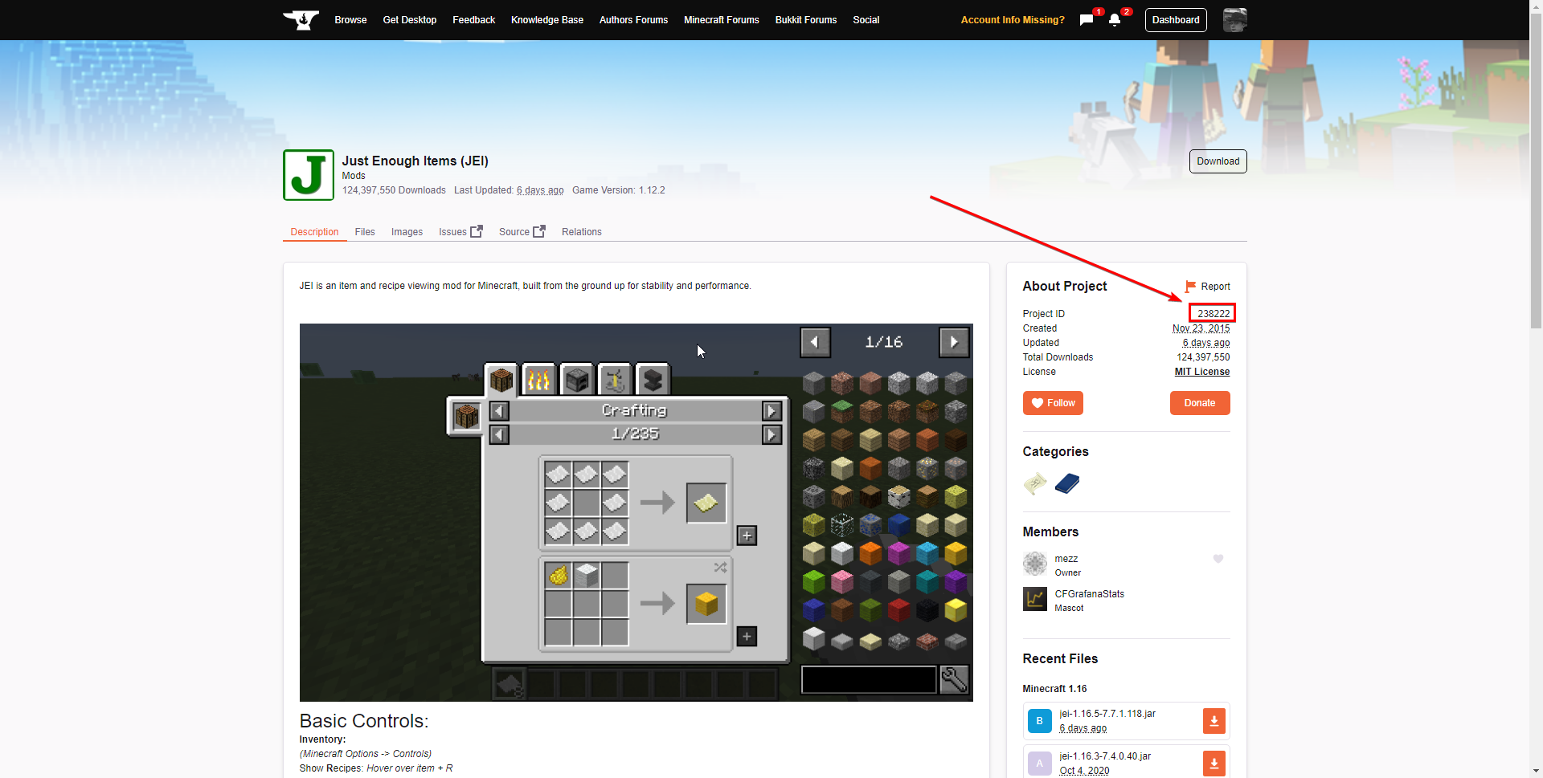
Task: Click the CFGrafanaStats member name
Action: click(x=1090, y=594)
